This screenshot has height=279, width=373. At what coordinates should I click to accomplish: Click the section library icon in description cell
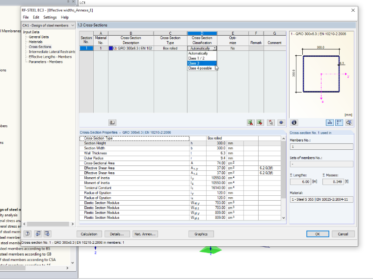(x=115, y=48)
